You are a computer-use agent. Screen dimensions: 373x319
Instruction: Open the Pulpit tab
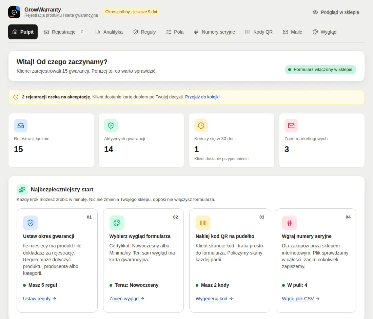coord(23,32)
